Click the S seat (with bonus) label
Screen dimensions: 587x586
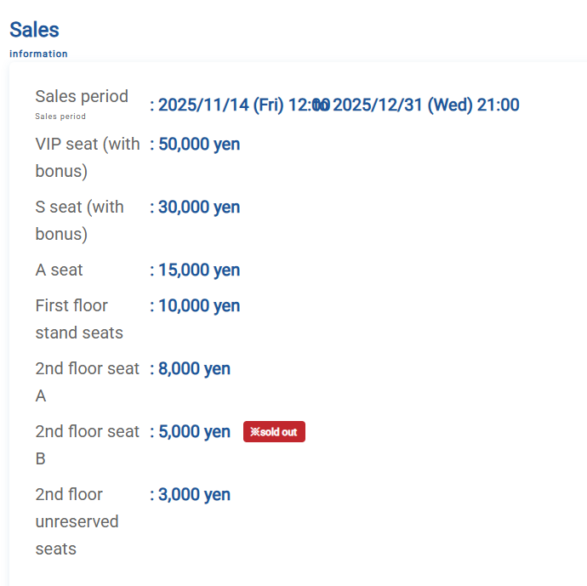point(79,220)
